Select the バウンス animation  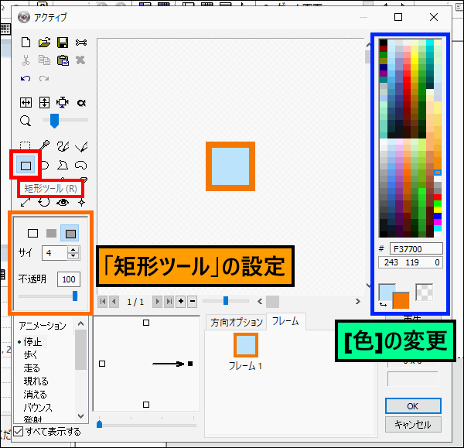[x=38, y=408]
